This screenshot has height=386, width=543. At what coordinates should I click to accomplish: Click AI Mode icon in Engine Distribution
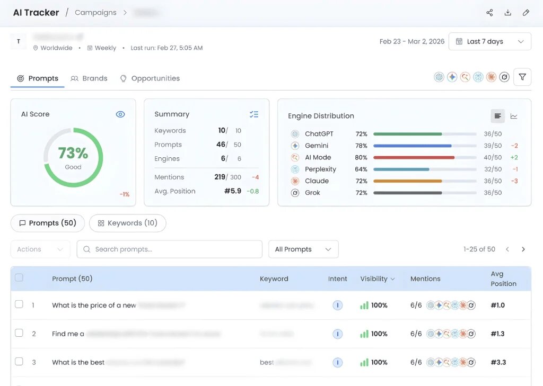click(295, 157)
